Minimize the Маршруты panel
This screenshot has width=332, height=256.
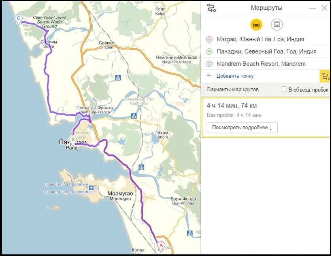pos(312,8)
